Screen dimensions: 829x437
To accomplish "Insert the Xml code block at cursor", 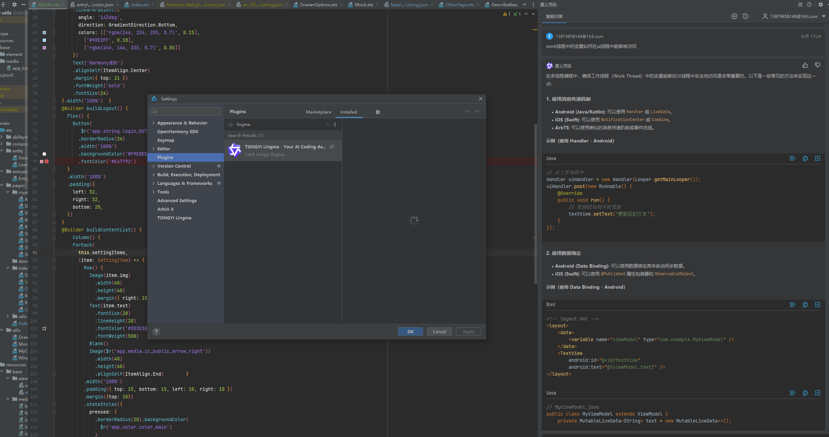I will point(793,305).
